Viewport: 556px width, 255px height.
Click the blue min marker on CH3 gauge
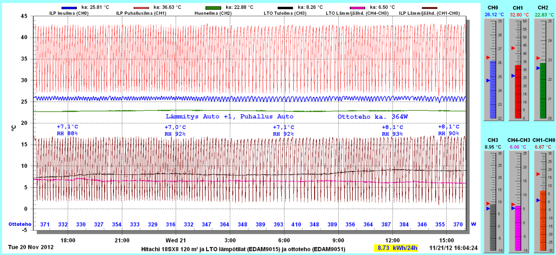[487, 209]
